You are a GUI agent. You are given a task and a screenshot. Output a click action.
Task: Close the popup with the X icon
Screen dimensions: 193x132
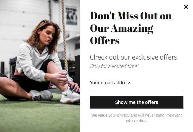click(x=186, y=7)
